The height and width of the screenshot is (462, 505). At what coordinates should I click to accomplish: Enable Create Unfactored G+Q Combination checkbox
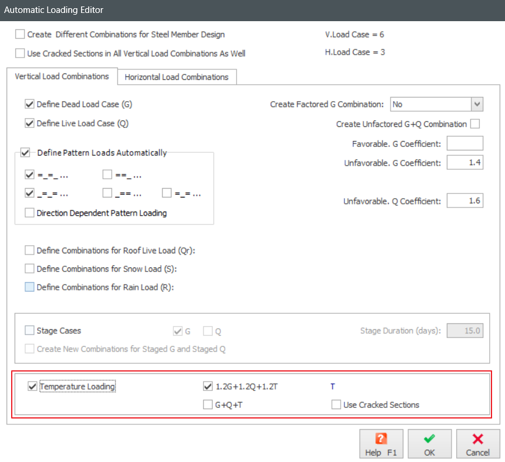coord(475,124)
